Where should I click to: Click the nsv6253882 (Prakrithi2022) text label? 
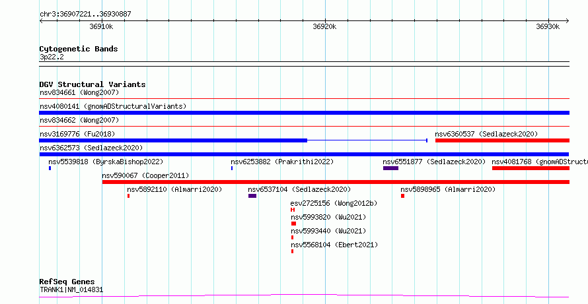[282, 162]
